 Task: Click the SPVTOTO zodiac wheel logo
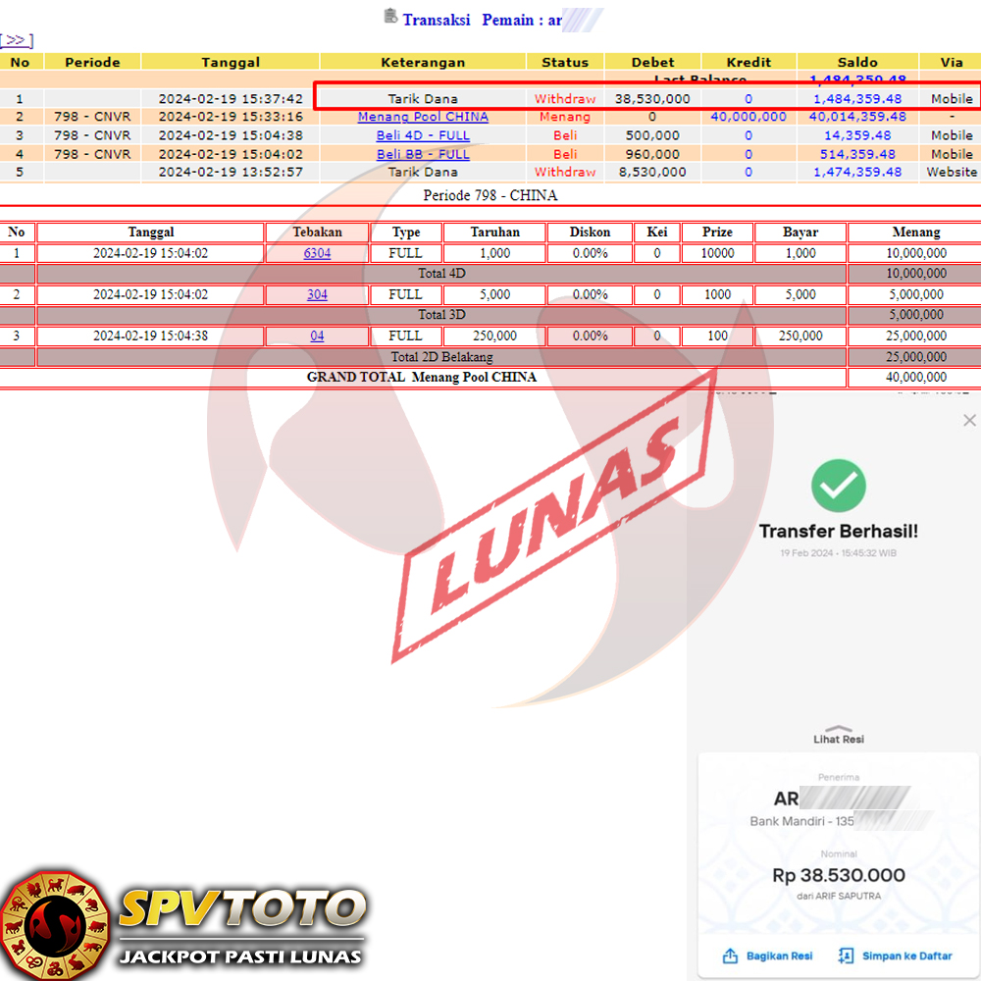[x=54, y=923]
